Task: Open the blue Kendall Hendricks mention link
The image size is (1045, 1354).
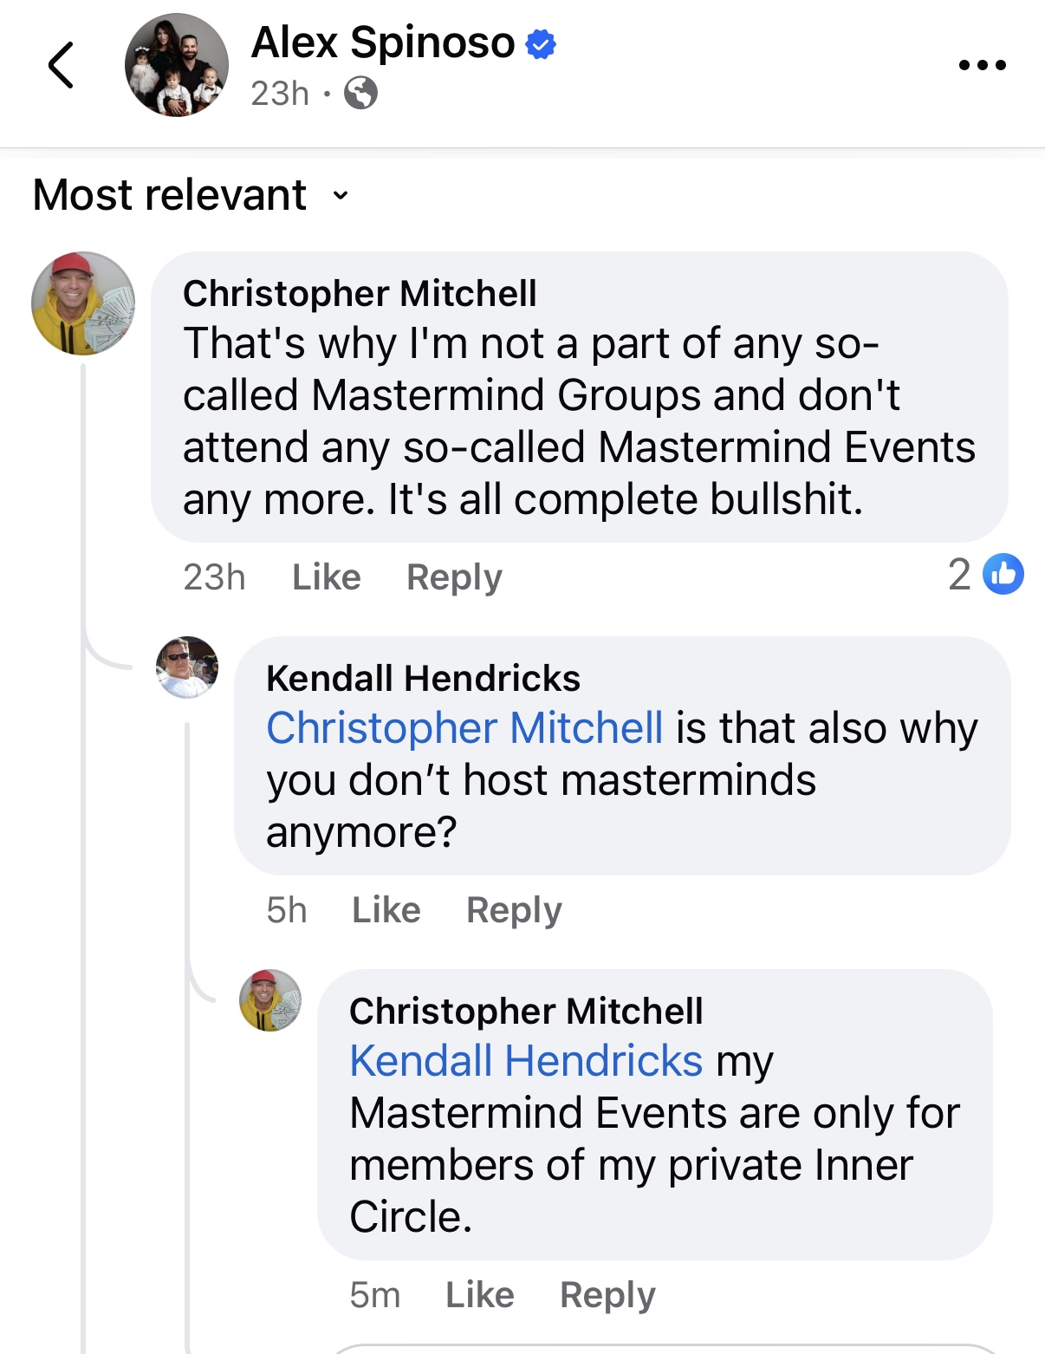Action: pyautogui.click(x=526, y=1061)
